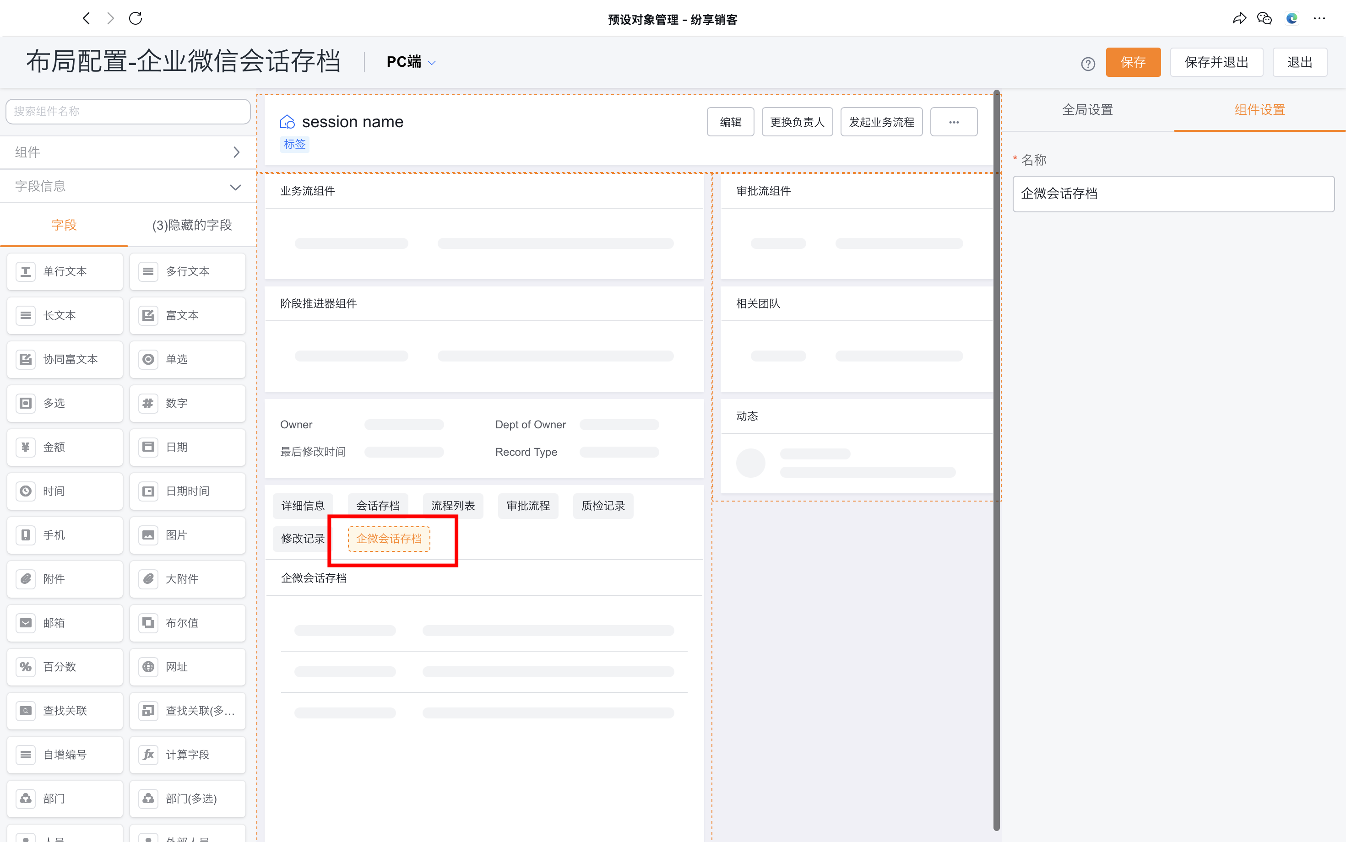Select the 单行文本 field icon
The image size is (1346, 842).
coord(26,272)
